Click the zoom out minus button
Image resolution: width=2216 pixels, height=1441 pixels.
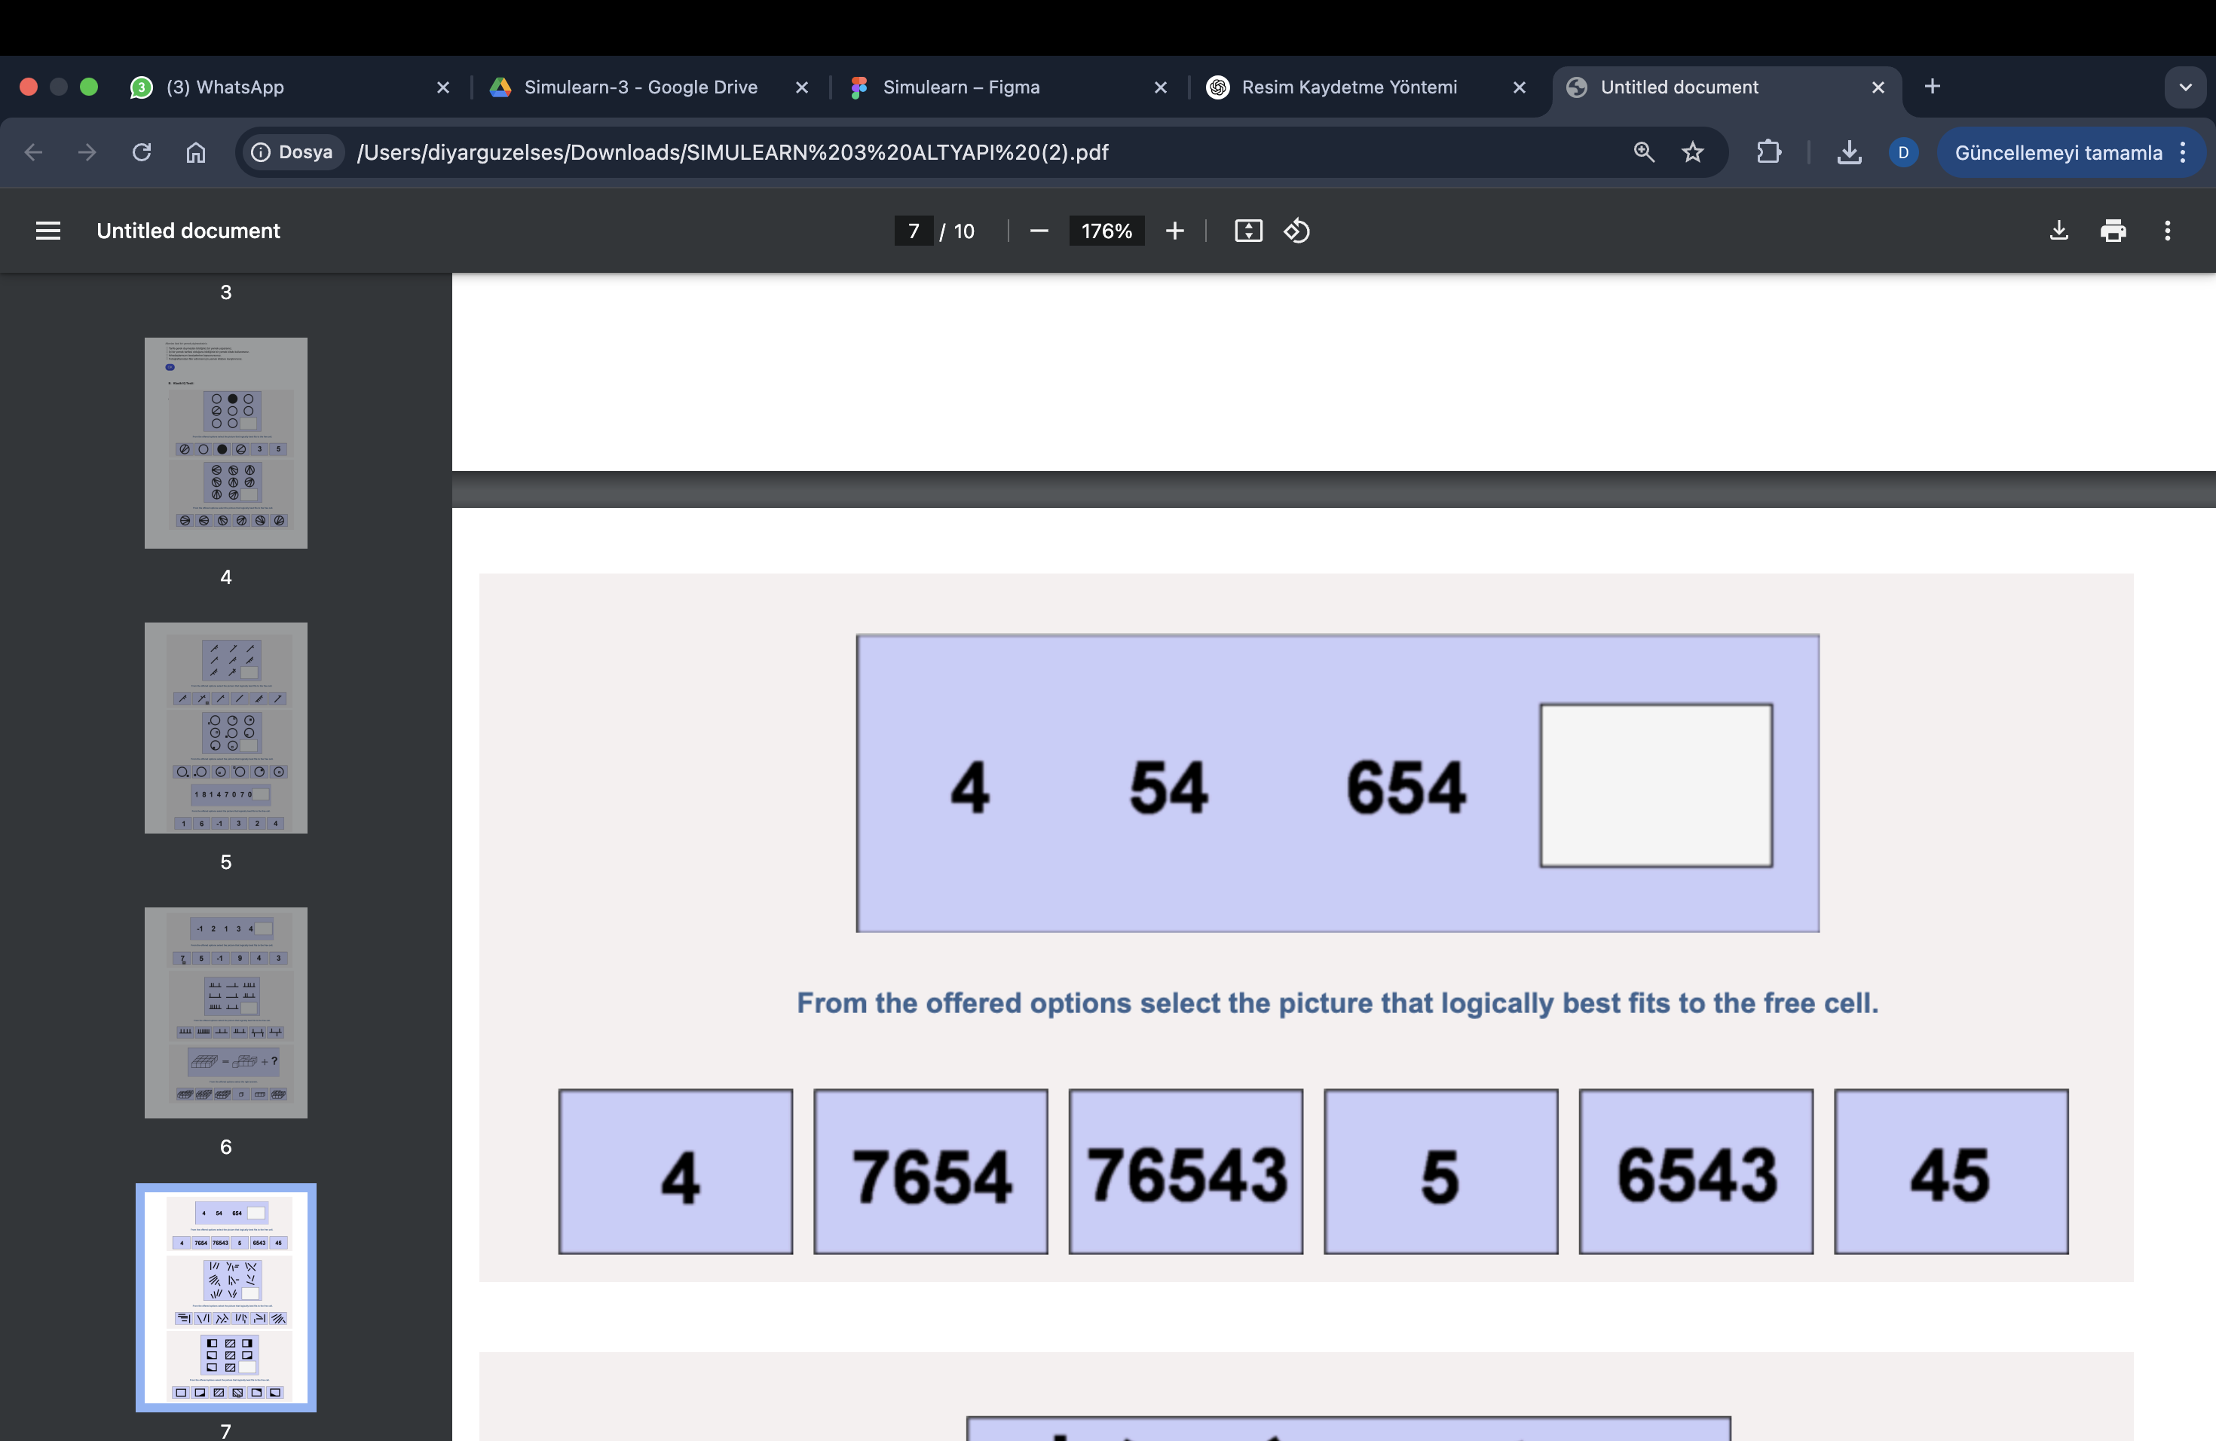coord(1039,231)
